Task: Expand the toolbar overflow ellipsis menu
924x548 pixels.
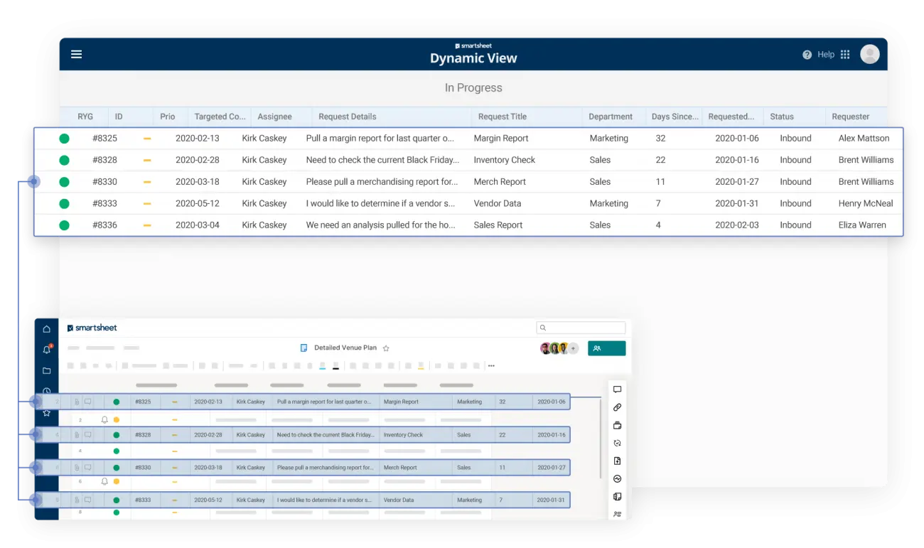Action: [x=491, y=365]
